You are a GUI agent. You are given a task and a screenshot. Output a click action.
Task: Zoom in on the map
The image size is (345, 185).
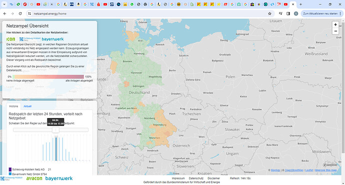click(x=335, y=24)
